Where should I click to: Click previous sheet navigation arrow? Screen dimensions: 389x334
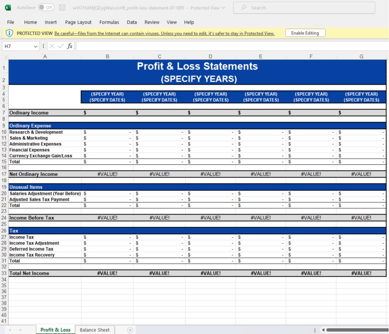point(10,330)
